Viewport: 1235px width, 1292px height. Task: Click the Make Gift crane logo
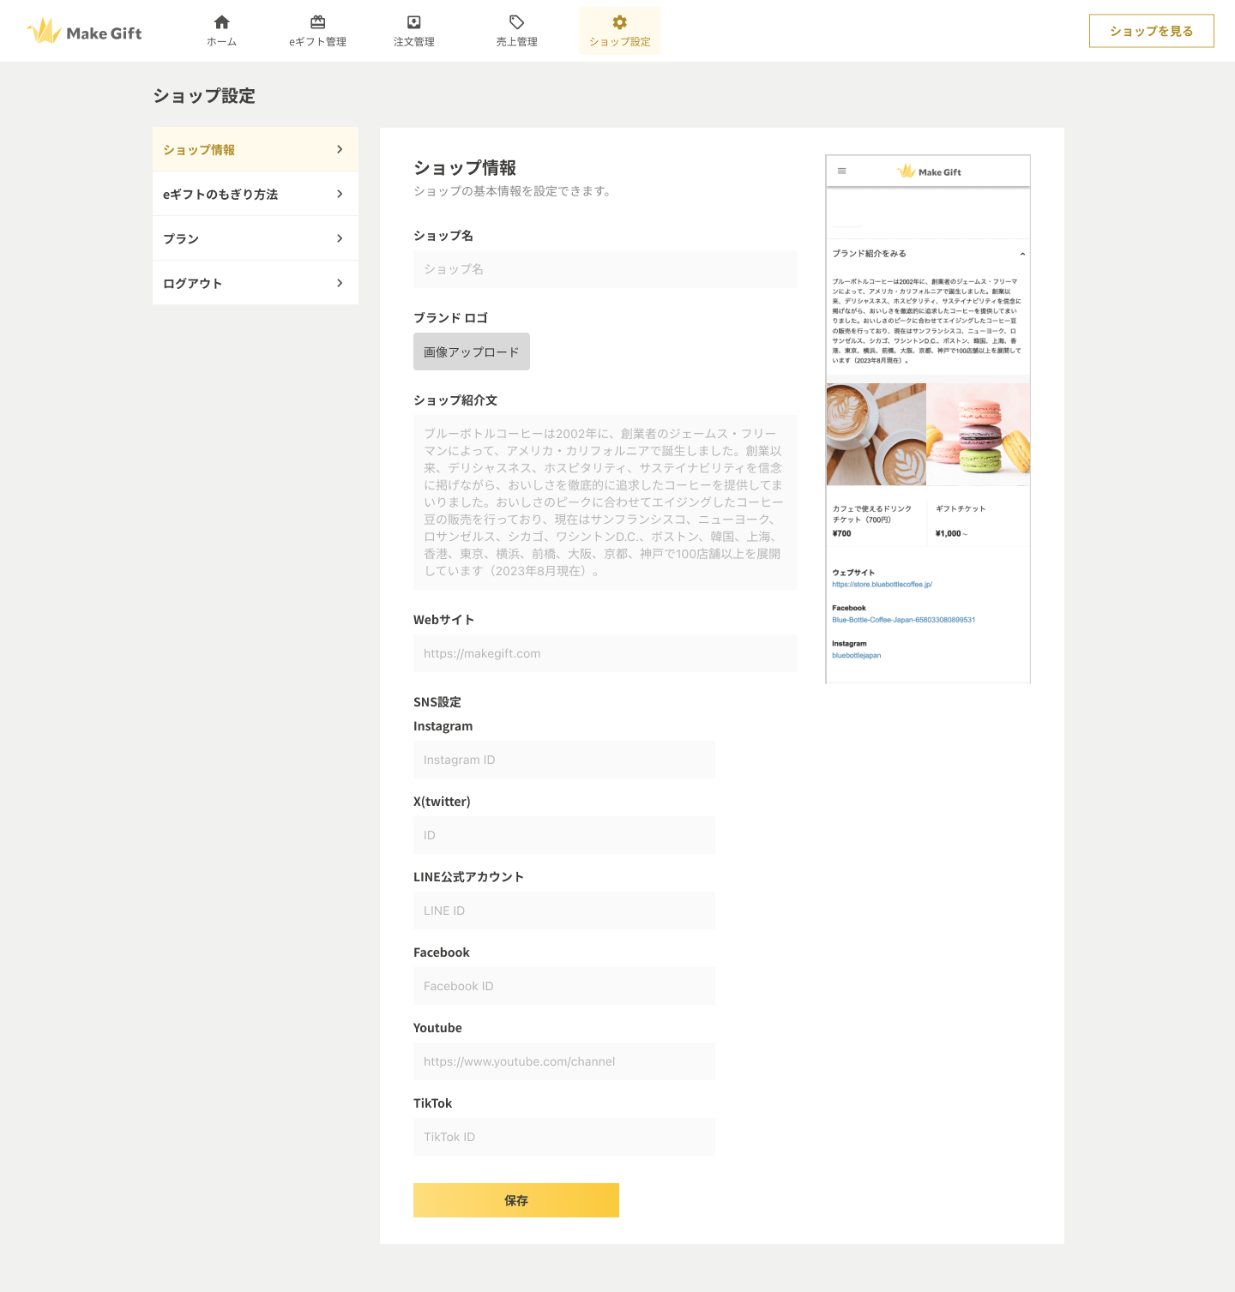coord(44,32)
